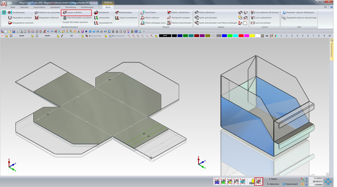
Task: Click Trumpf GEO Datei speichern
Action: tap(75, 22)
